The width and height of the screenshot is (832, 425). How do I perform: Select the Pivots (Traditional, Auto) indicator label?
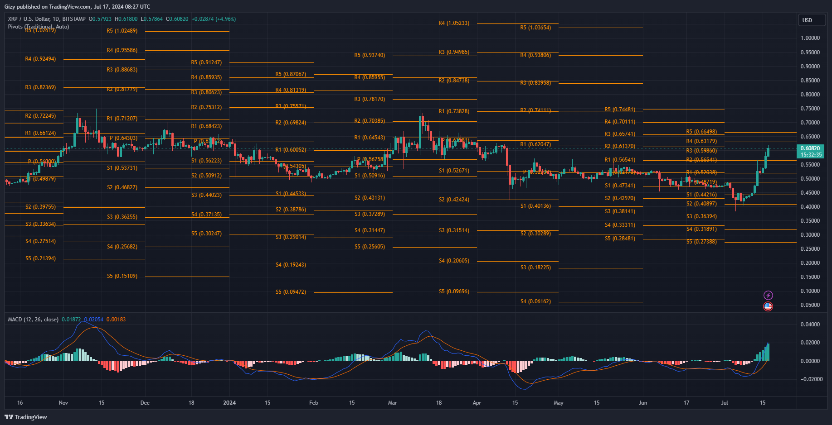coord(39,27)
